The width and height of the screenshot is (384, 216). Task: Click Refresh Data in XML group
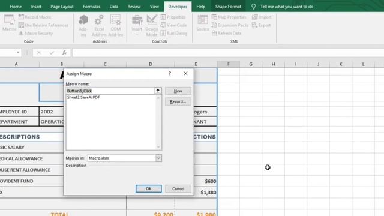(227, 33)
